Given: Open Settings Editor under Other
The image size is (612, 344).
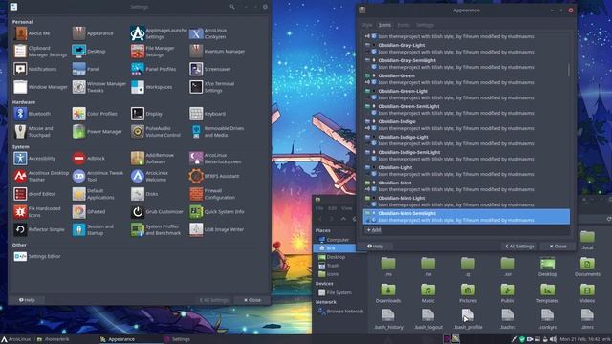Looking at the screenshot, I should click(x=37, y=256).
